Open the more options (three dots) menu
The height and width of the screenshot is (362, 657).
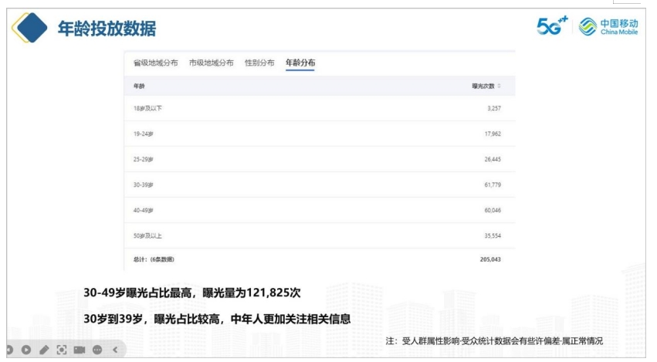point(97,350)
